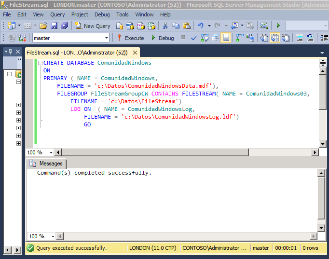Click the editor vertical scrollbar thumb

pyautogui.click(x=323, y=93)
